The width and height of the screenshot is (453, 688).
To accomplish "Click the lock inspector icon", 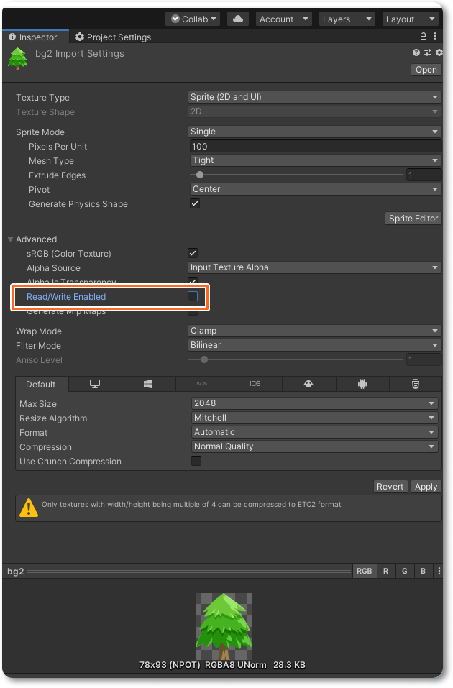I will 423,37.
